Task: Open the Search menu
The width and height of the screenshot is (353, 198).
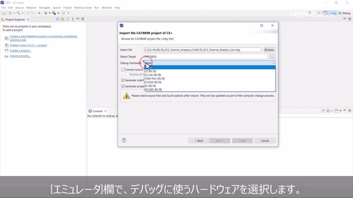Action: (x=57, y=8)
